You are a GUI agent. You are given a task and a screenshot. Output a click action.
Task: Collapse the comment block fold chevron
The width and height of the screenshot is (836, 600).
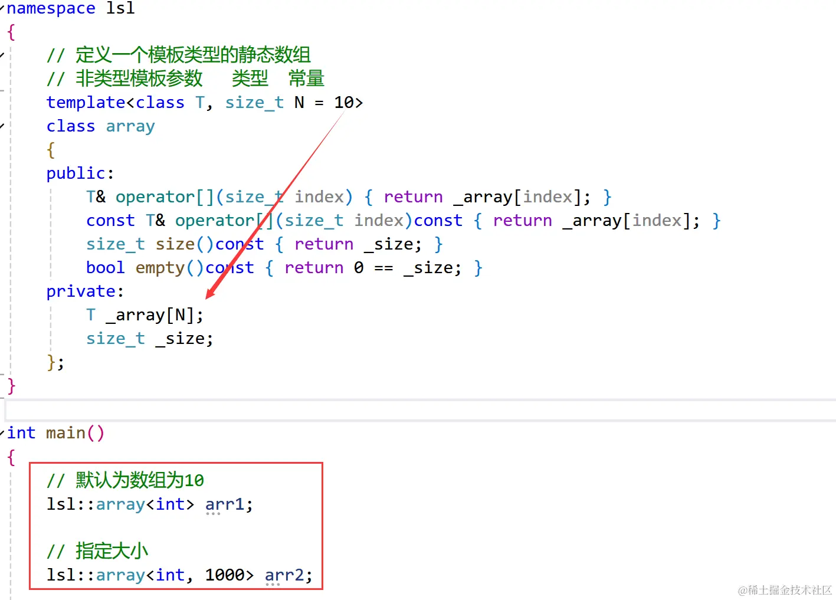(x=2, y=55)
